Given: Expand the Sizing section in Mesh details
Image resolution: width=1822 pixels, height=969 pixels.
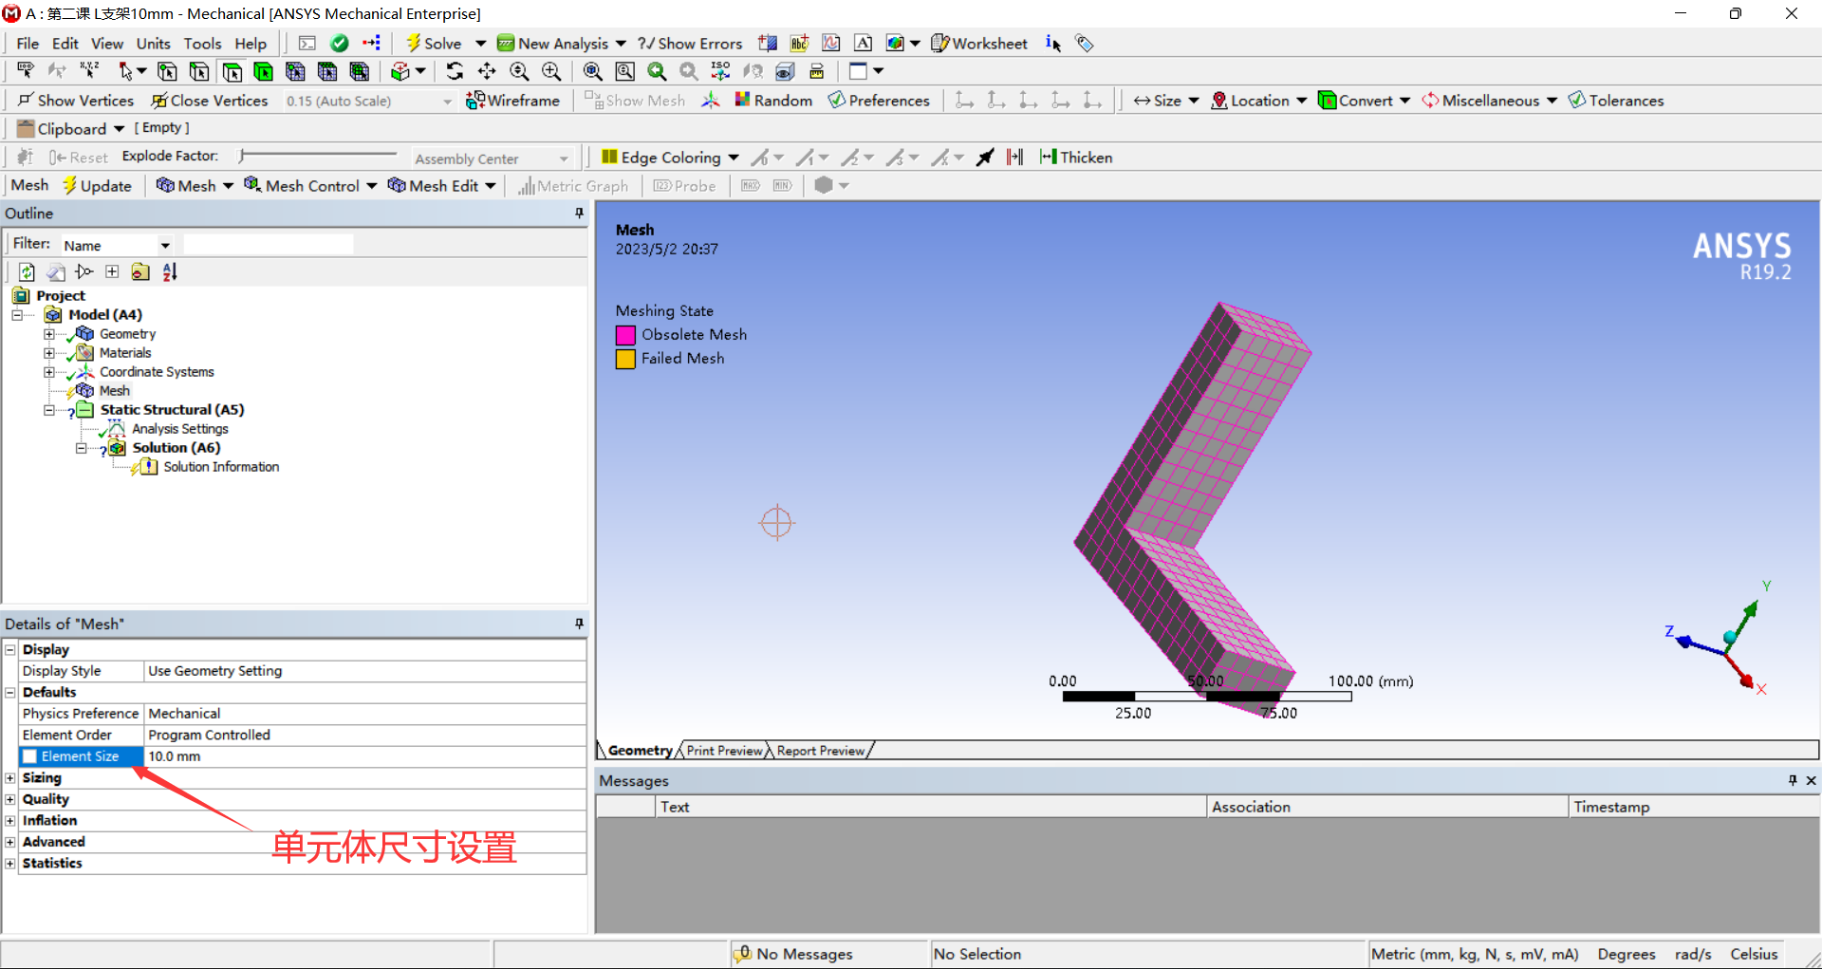Looking at the screenshot, I should pos(9,777).
